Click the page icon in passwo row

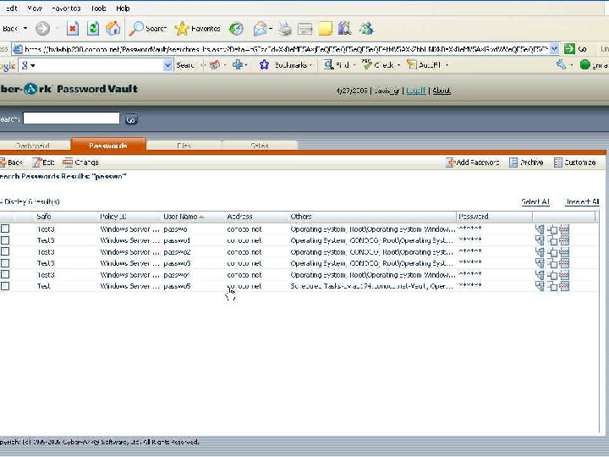pos(540,229)
